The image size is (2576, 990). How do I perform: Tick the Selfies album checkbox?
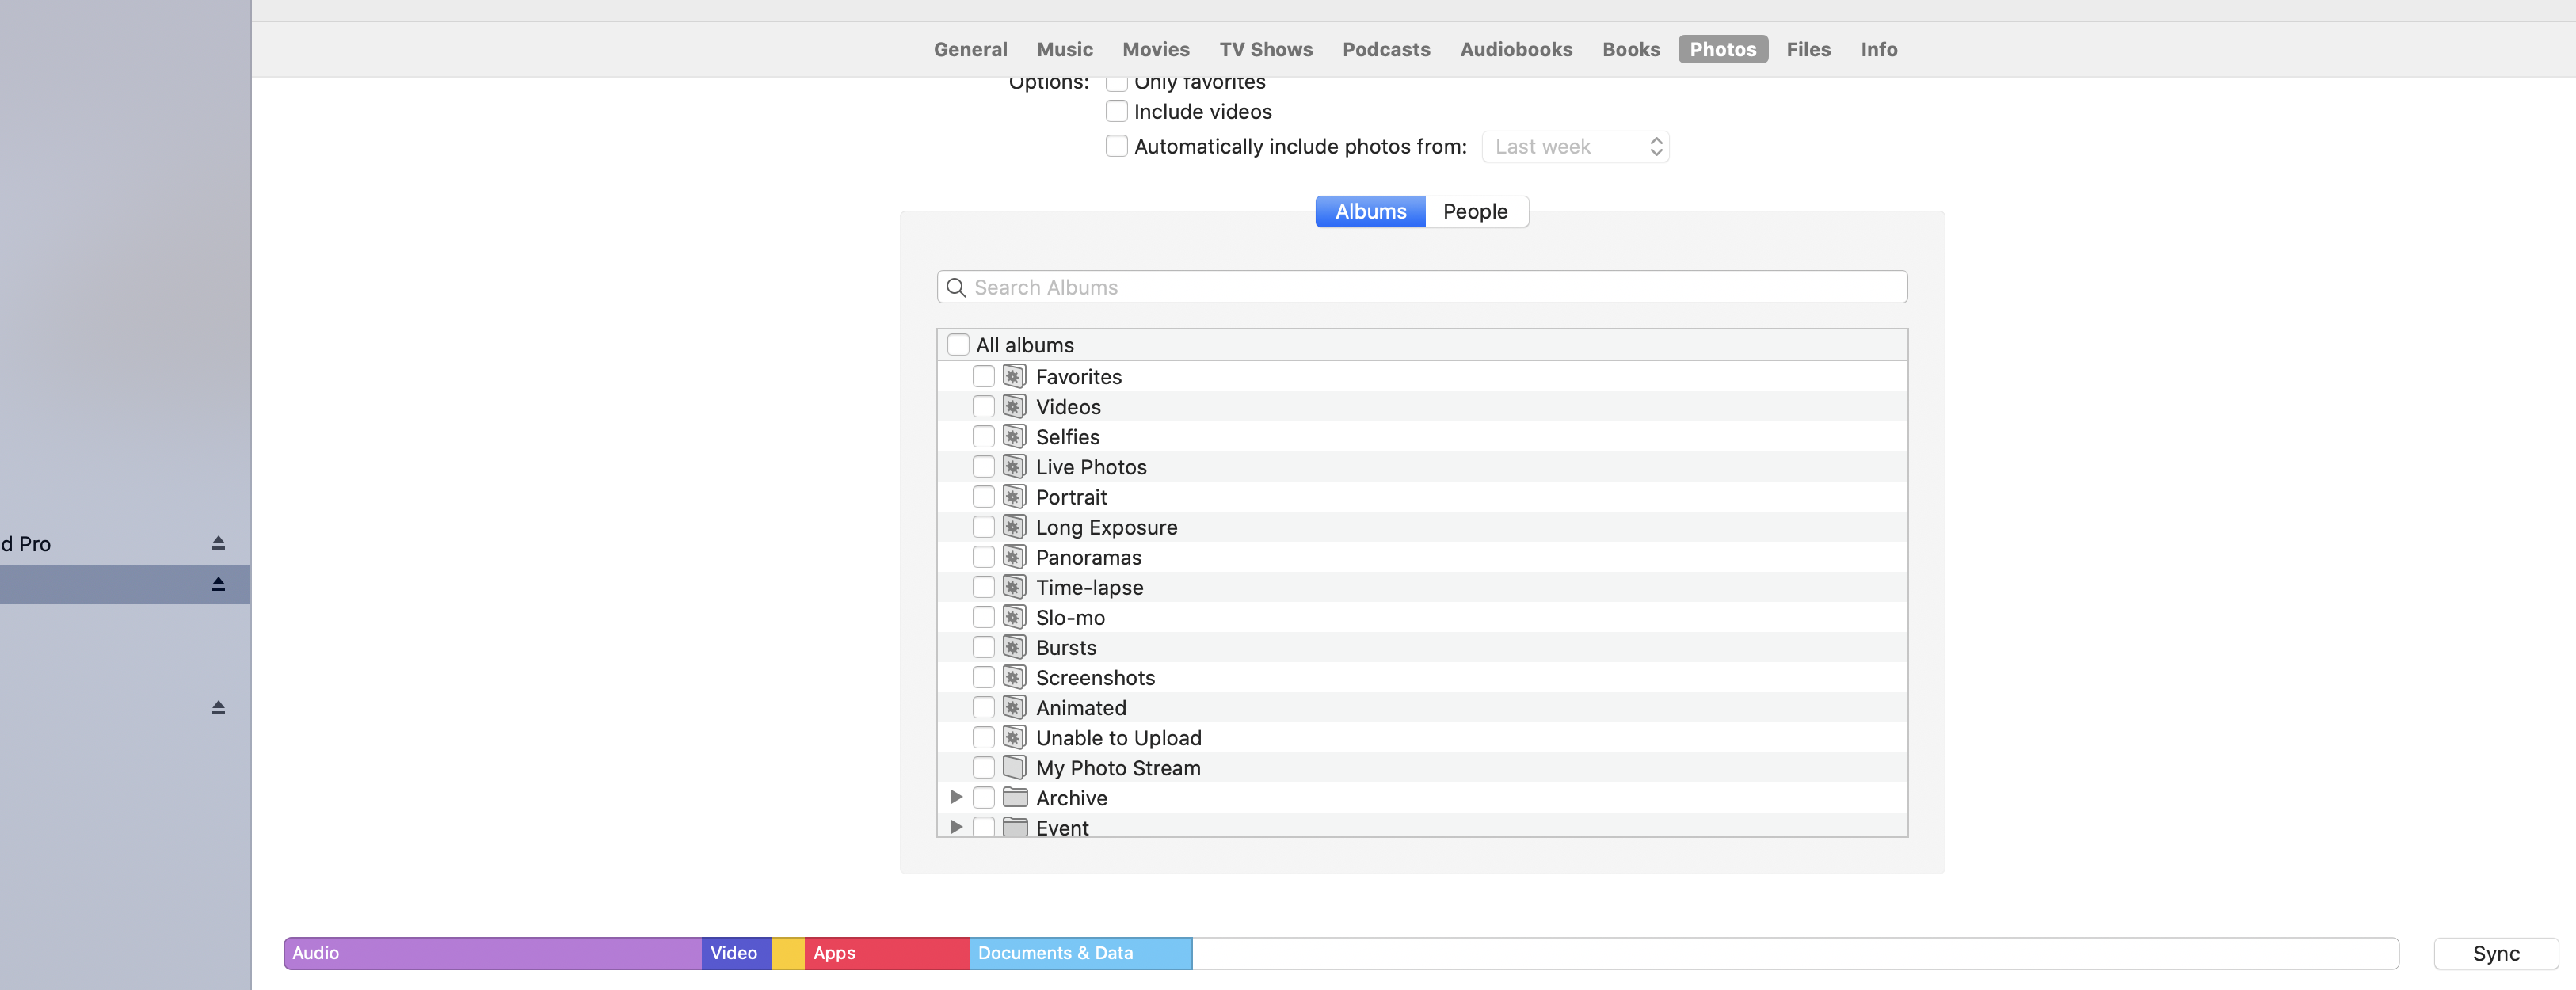[x=983, y=437]
